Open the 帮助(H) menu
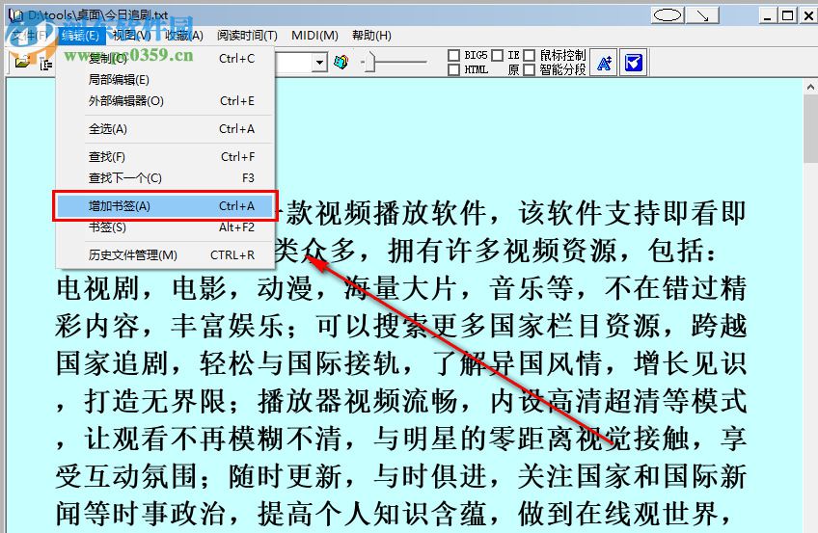 point(371,36)
